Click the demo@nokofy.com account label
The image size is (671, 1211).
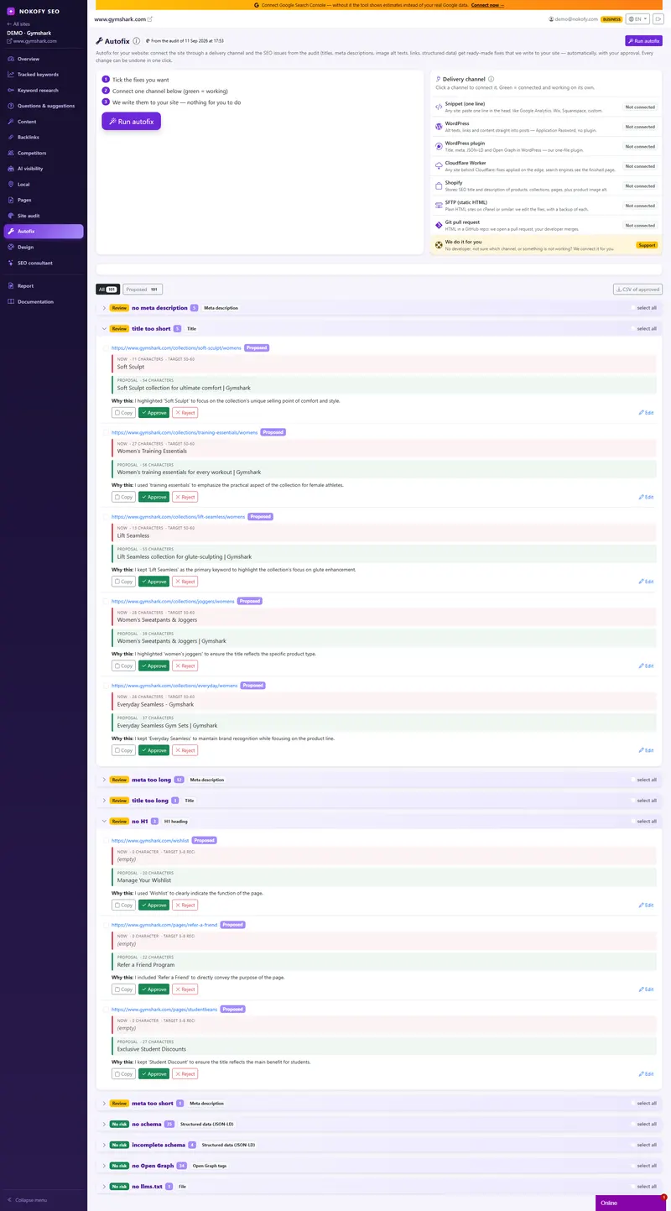pyautogui.click(x=573, y=18)
